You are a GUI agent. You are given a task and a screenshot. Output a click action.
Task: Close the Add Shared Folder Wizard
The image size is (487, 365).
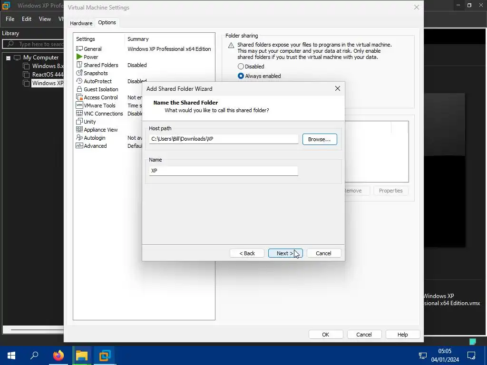tap(337, 88)
